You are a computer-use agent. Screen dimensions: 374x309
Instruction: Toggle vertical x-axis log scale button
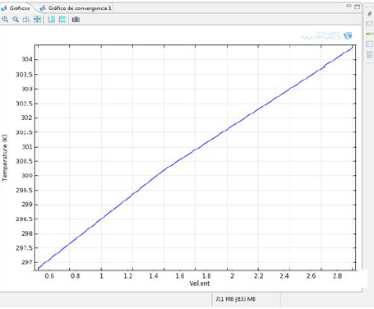[51, 20]
